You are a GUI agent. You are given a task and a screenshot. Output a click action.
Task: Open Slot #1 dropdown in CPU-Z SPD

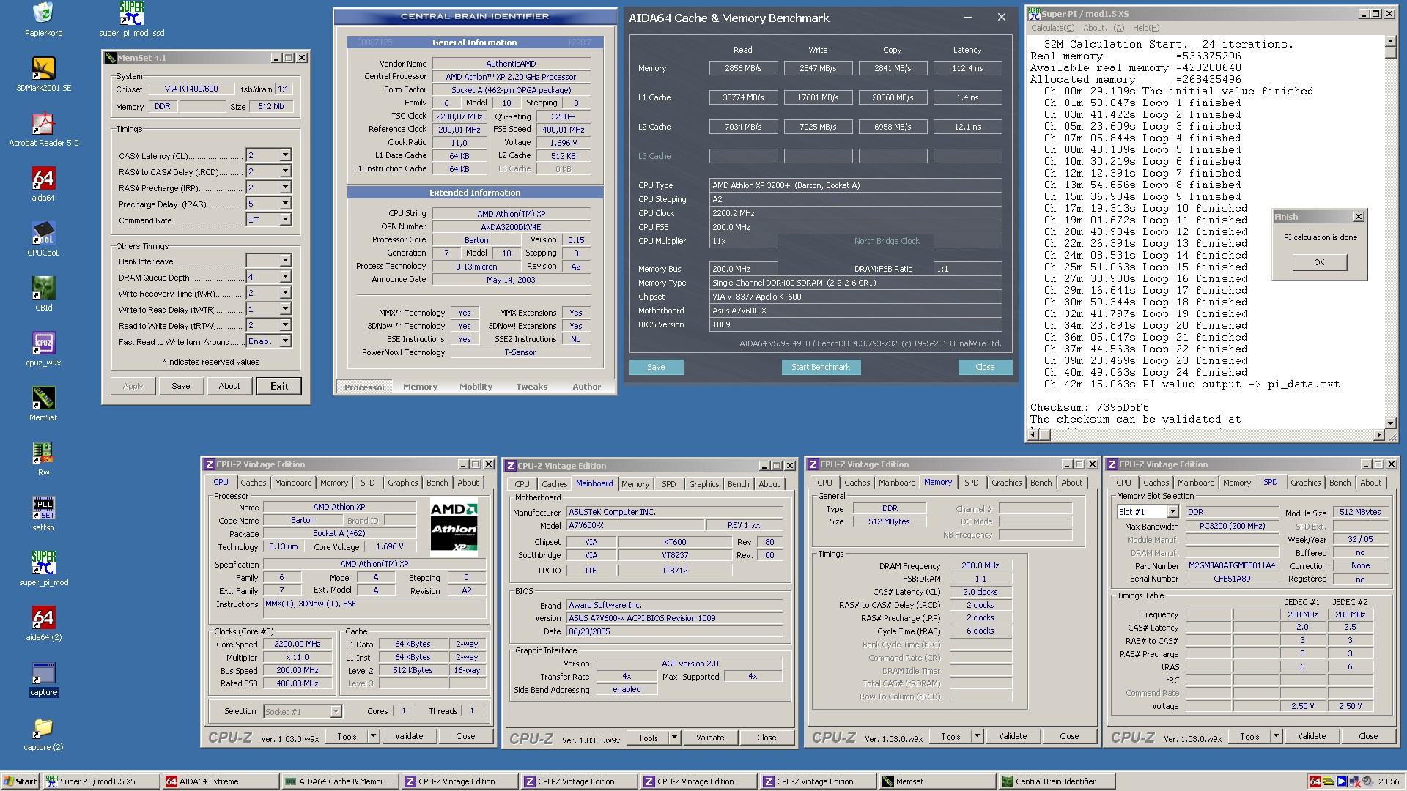click(x=1172, y=512)
